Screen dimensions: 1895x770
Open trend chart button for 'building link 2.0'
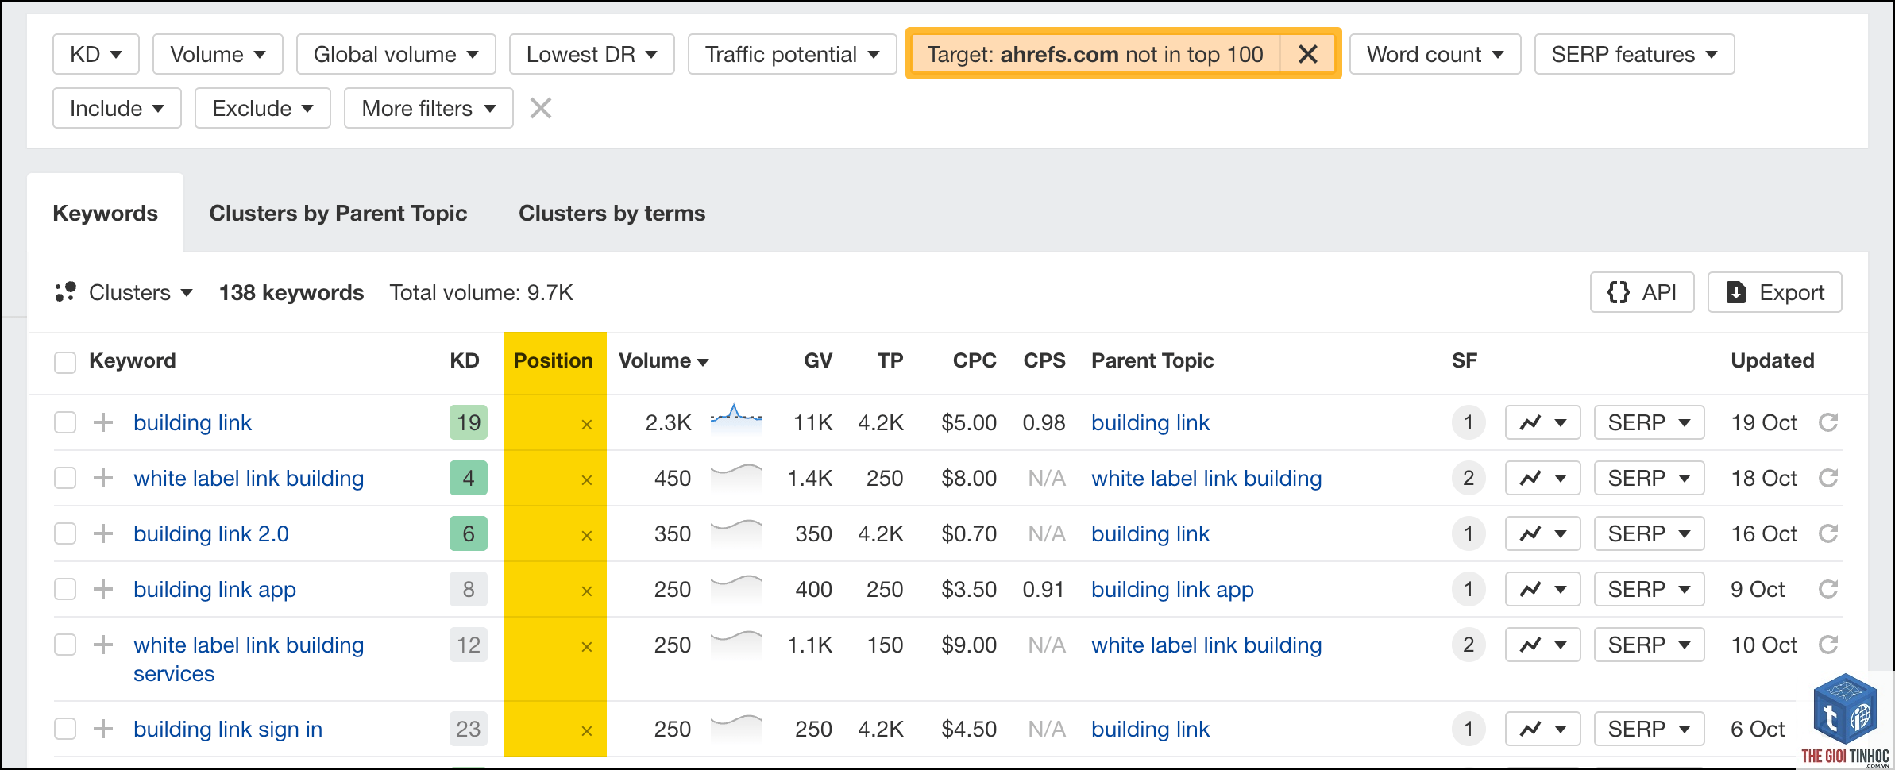[1542, 533]
